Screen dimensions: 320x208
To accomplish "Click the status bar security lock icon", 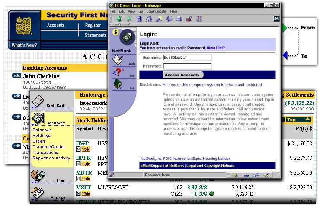I will pos(111,175).
